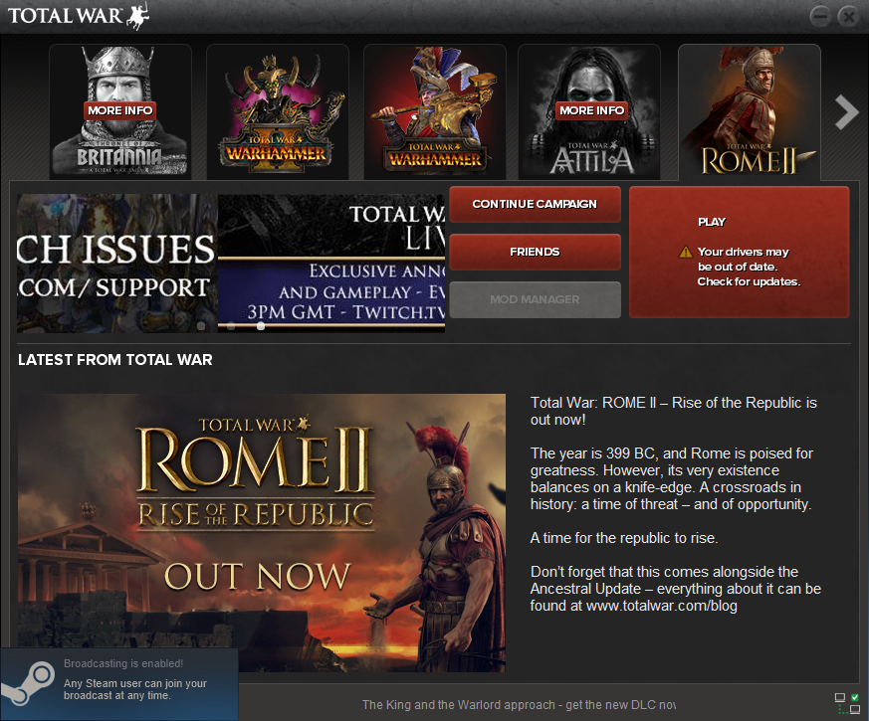Screen dimensions: 869x721
Task: Click the yellow driver warning triangle icon
Action: [686, 253]
